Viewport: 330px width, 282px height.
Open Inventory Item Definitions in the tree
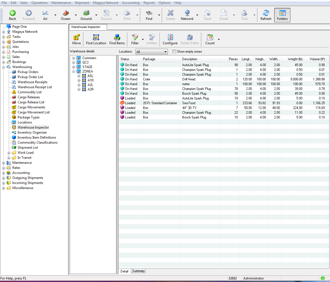tap(37, 137)
